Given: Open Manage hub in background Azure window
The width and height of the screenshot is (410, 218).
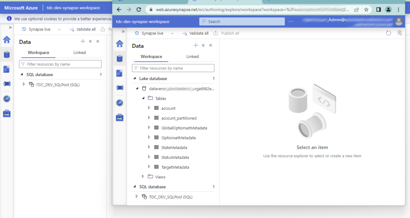Looking at the screenshot, I should [7, 114].
